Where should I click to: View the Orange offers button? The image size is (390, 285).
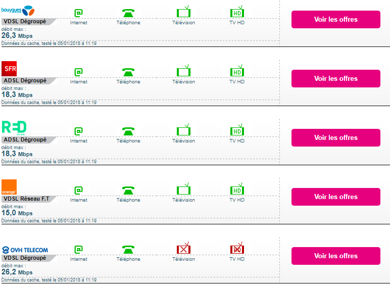coord(335,197)
